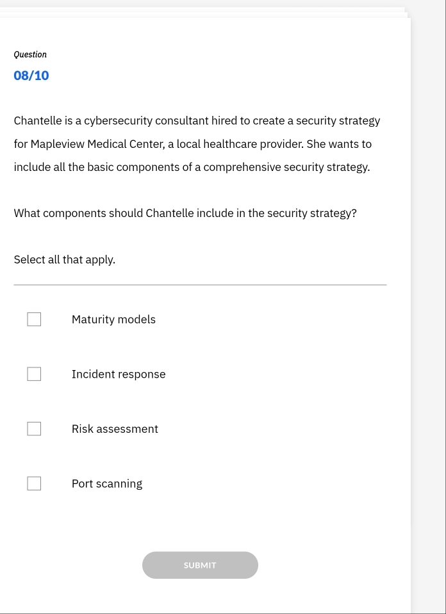Click the 08/10 question counter
Viewport: 446px width, 614px height.
31,76
